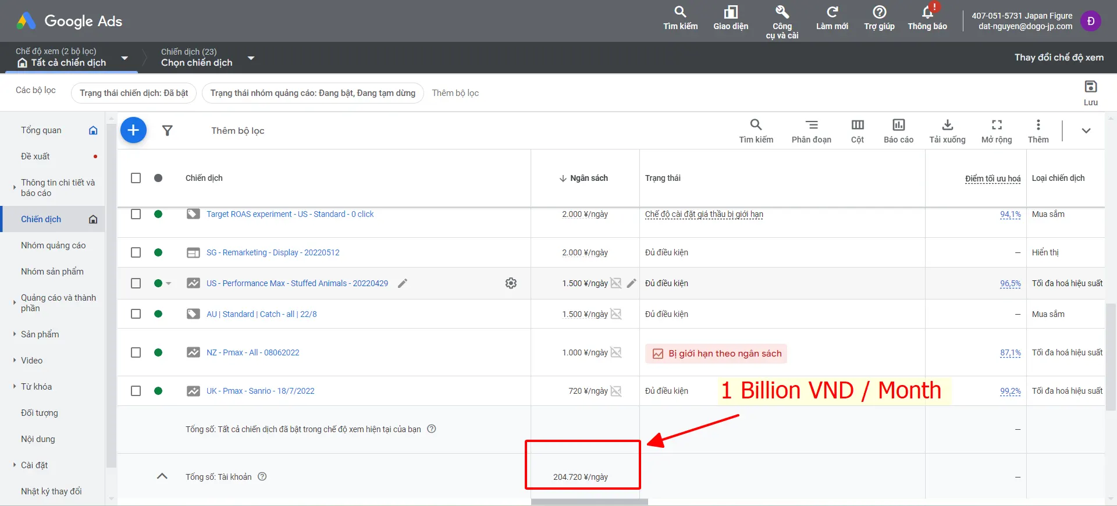Viewport: 1117px width, 506px height.
Task: Collapse the toolbar with chevron down arrow
Action: pyautogui.click(x=1086, y=131)
